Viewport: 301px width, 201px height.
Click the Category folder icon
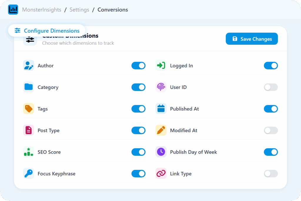pyautogui.click(x=29, y=87)
